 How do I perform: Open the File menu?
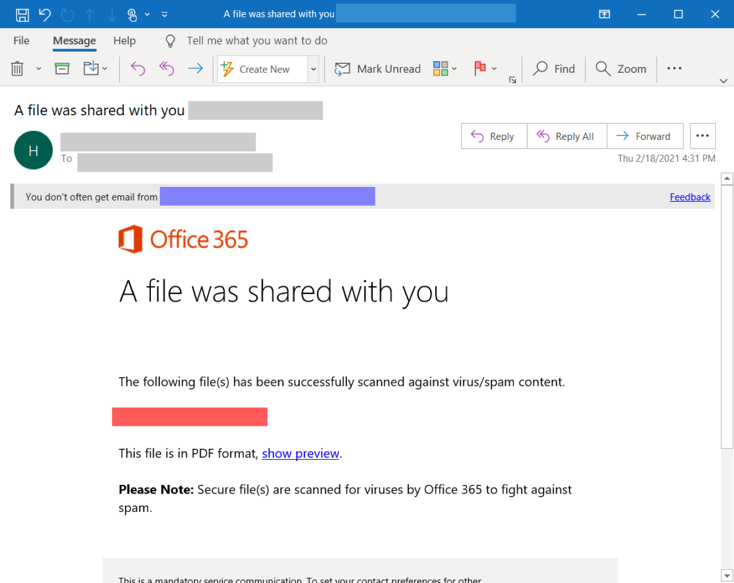click(21, 41)
